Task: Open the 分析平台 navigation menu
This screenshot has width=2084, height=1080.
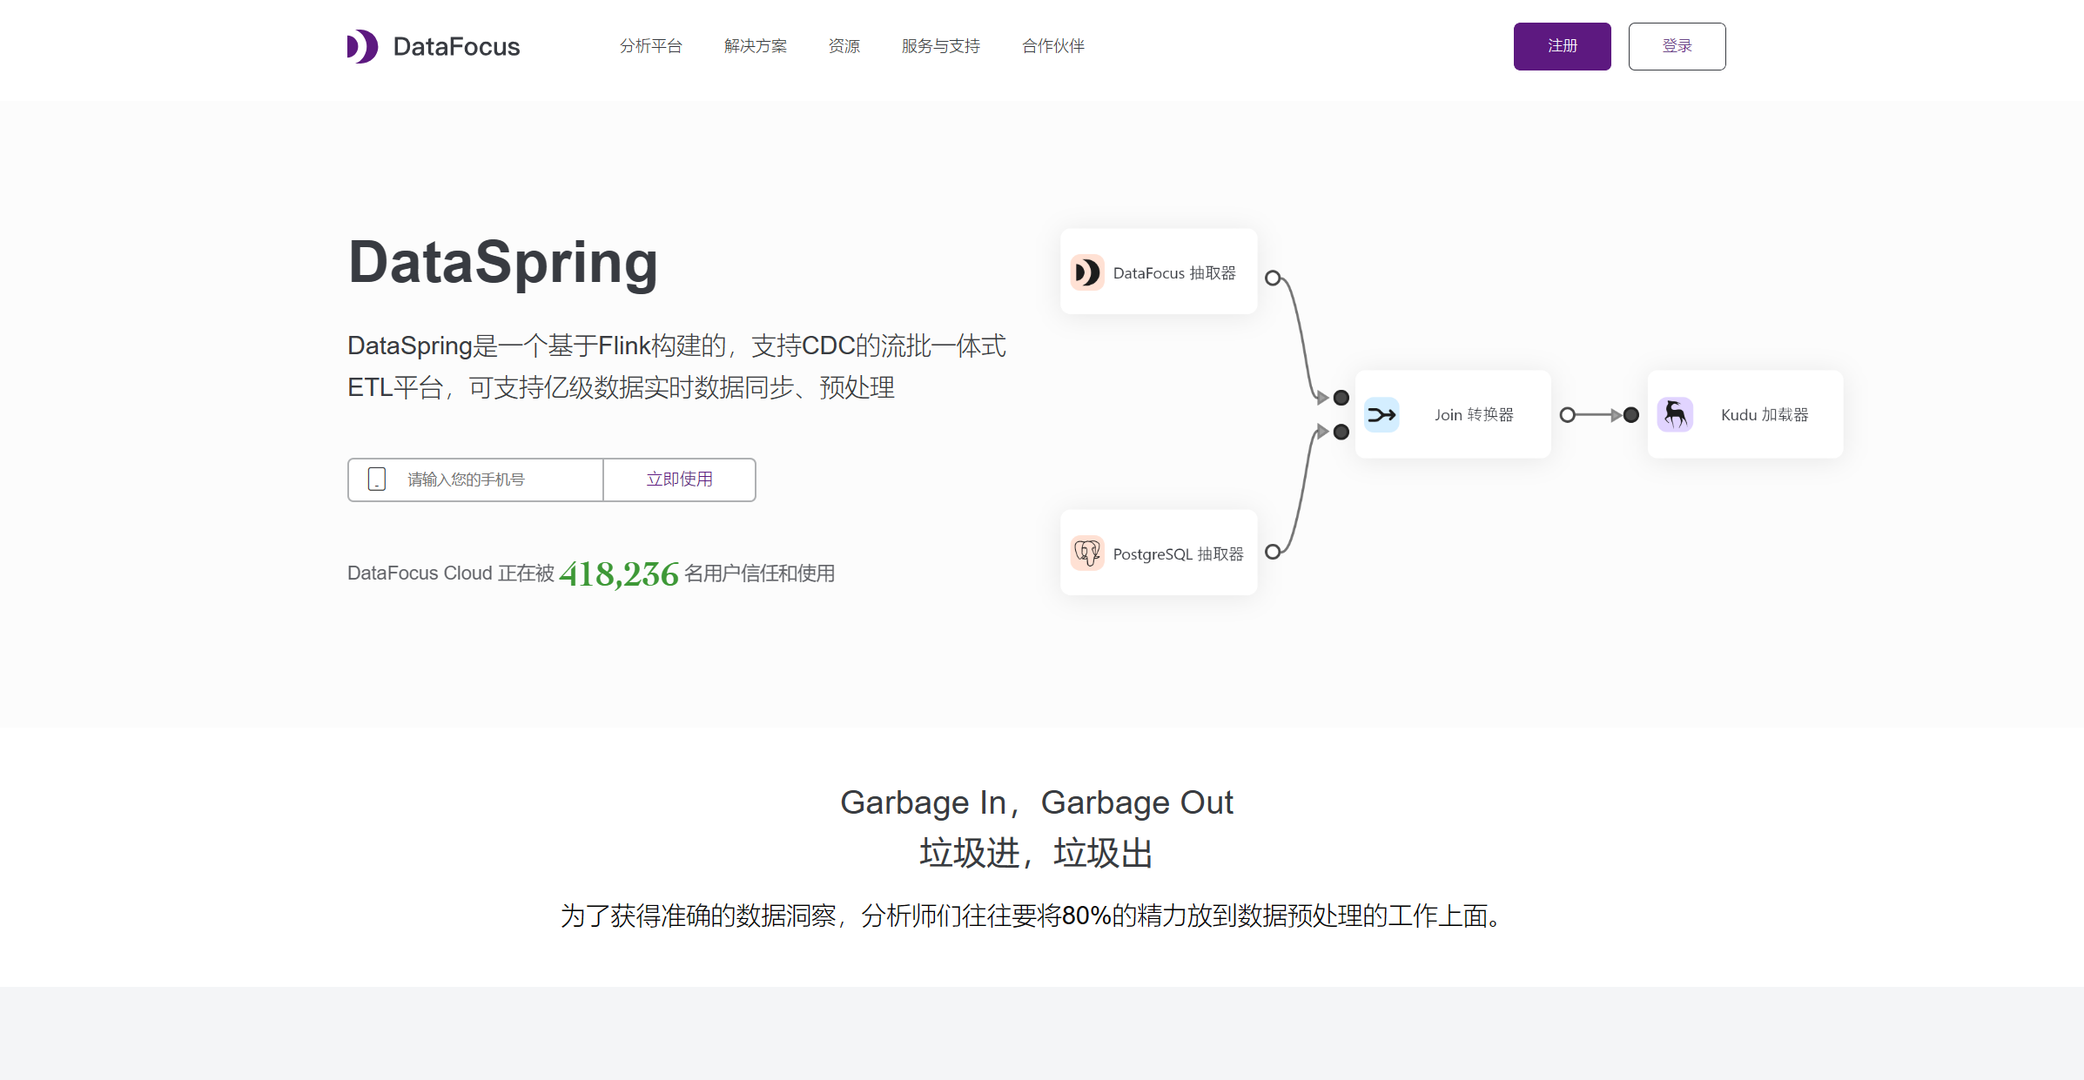Action: [x=650, y=46]
